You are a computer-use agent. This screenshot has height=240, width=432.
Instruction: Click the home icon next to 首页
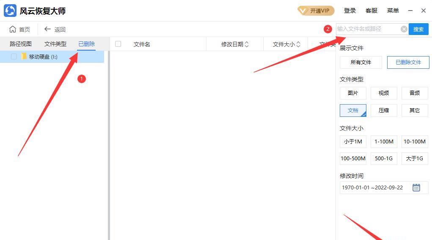coord(13,29)
